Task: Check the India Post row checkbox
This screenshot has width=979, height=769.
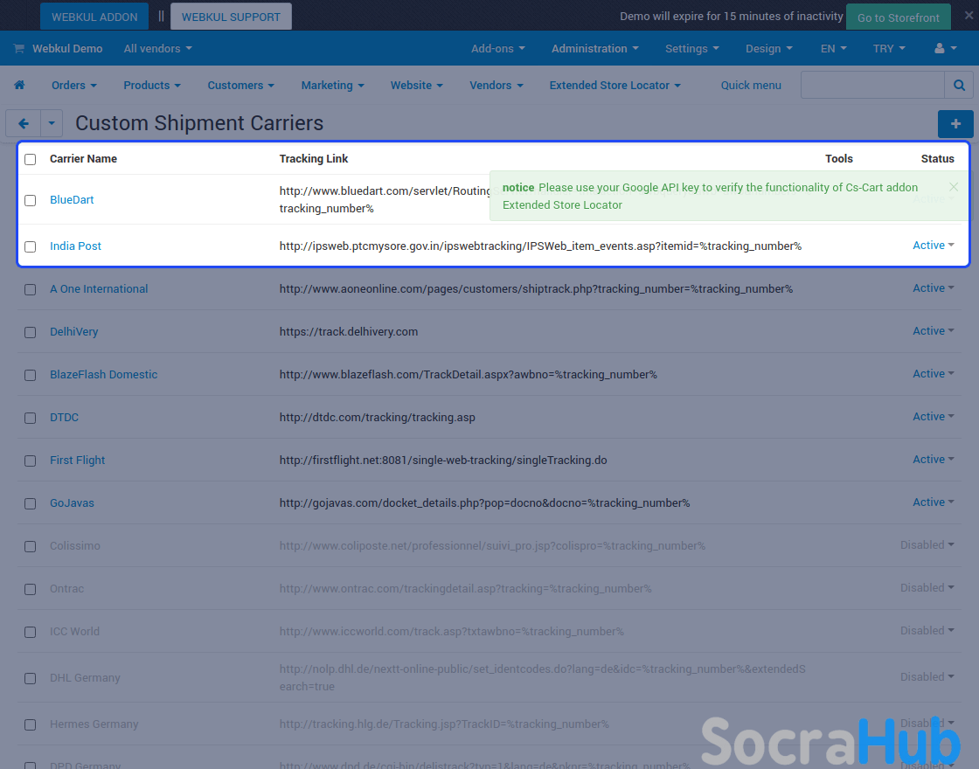Action: click(30, 246)
